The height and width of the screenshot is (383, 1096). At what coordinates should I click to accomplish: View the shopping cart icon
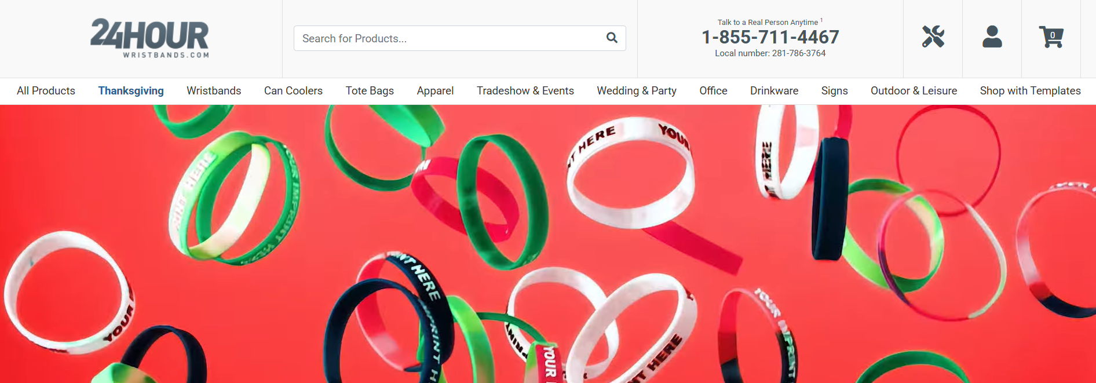1051,37
